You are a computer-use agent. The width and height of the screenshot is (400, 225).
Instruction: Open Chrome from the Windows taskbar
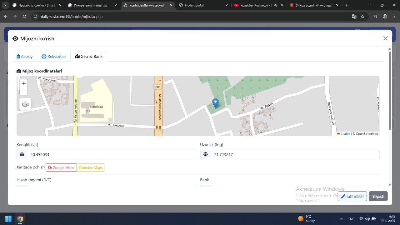click(x=20, y=218)
